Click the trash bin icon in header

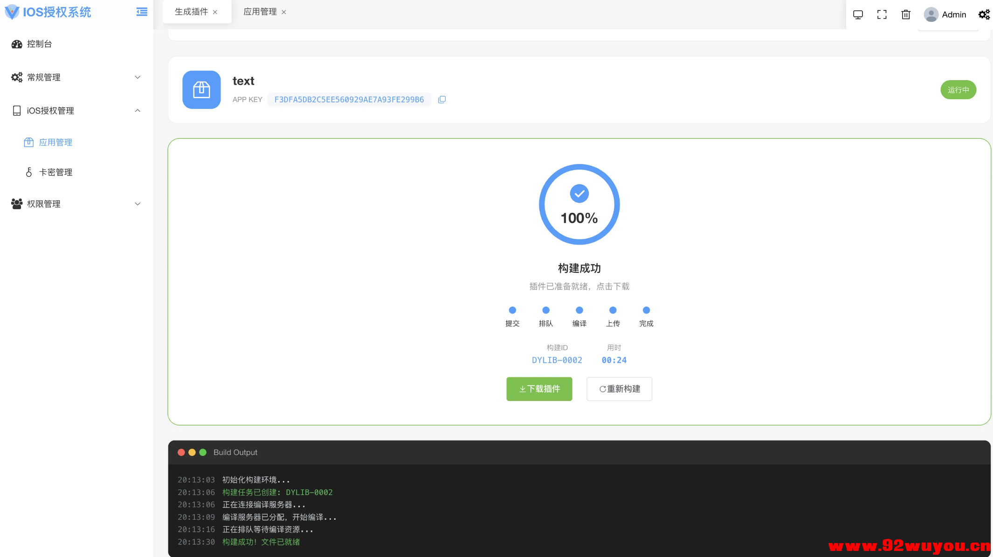(x=905, y=14)
